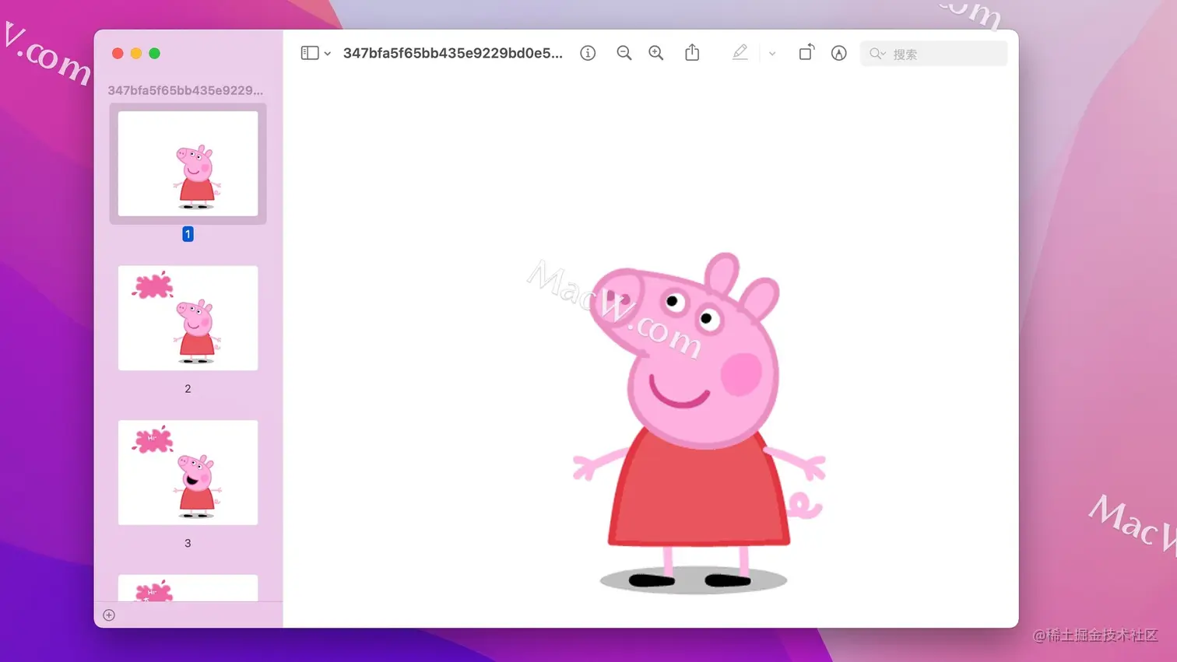The image size is (1177, 662).
Task: Rotate the image with the Rotate button
Action: [806, 52]
